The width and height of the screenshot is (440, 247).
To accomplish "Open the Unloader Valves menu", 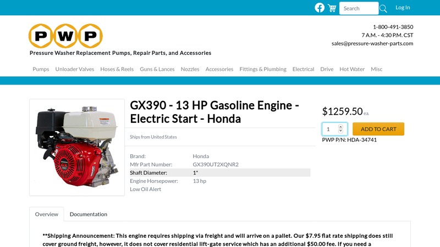I will [75, 69].
